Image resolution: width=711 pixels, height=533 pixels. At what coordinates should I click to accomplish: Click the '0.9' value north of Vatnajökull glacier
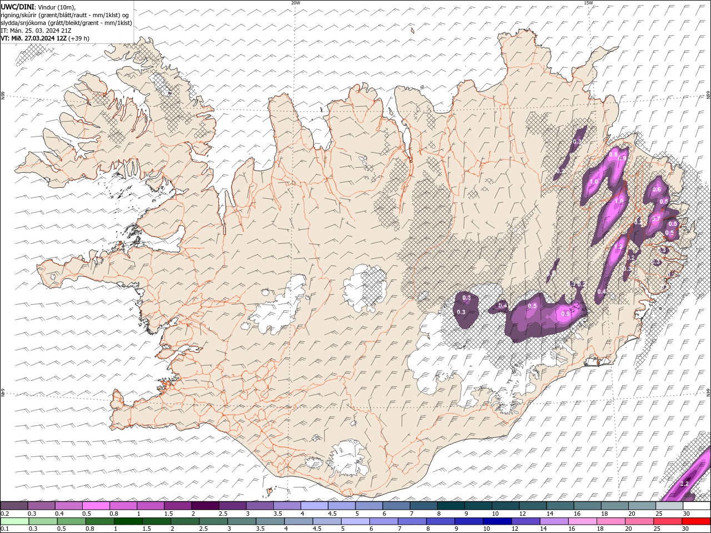pos(565,314)
